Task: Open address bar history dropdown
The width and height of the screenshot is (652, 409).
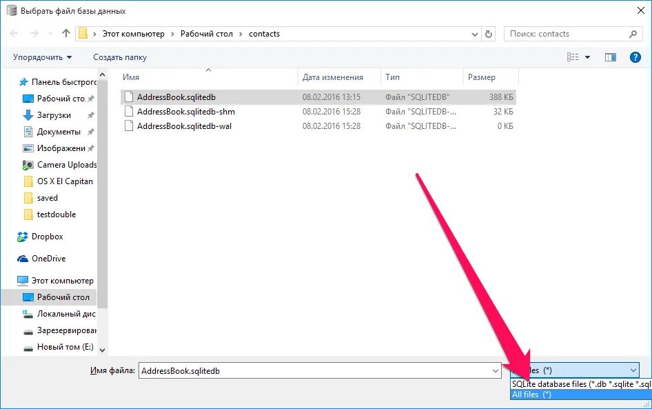Action: point(474,34)
